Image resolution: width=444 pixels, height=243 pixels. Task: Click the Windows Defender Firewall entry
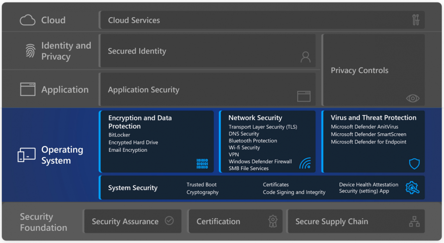tap(260, 161)
